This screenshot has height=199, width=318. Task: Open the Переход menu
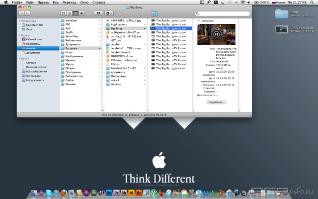70,2
